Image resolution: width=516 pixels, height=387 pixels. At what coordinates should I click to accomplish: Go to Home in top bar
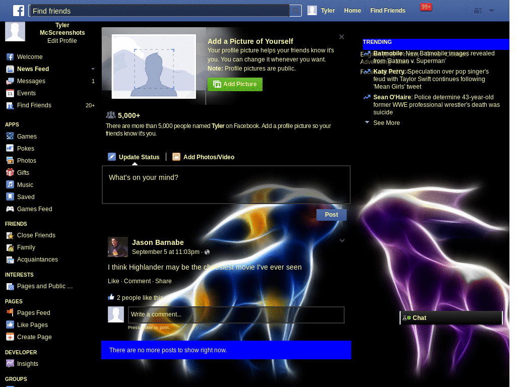[352, 11]
